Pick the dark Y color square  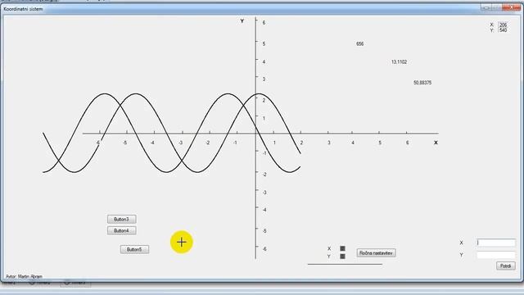(342, 256)
